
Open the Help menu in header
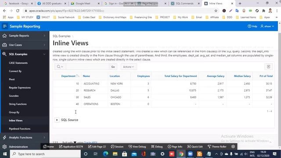coord(252,26)
